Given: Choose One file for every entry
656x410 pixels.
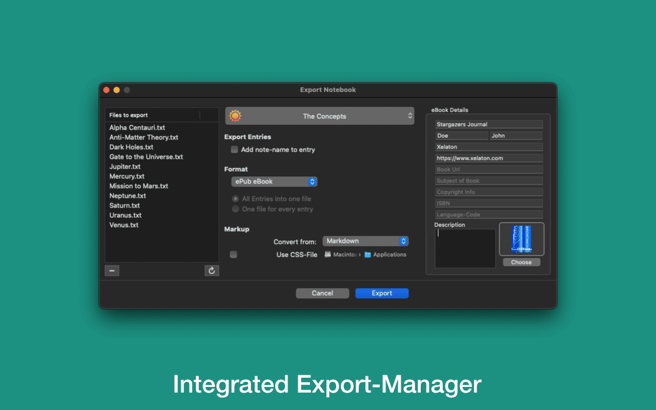Looking at the screenshot, I should click(x=235, y=209).
